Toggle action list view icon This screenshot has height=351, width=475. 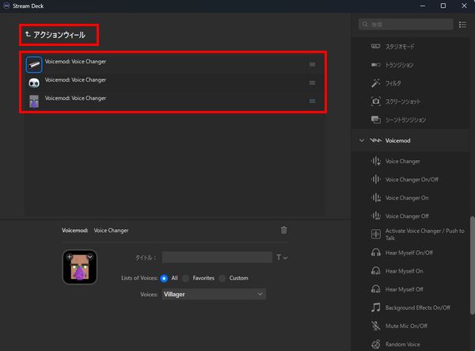(x=462, y=25)
